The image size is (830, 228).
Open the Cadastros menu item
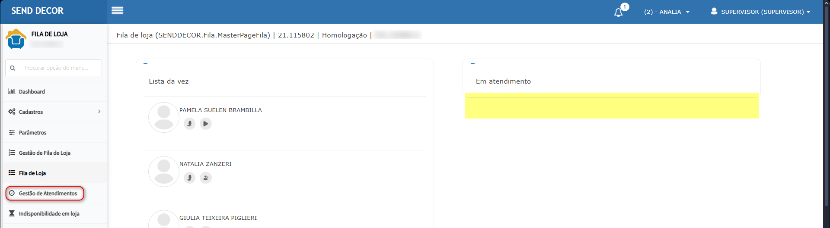pos(54,112)
